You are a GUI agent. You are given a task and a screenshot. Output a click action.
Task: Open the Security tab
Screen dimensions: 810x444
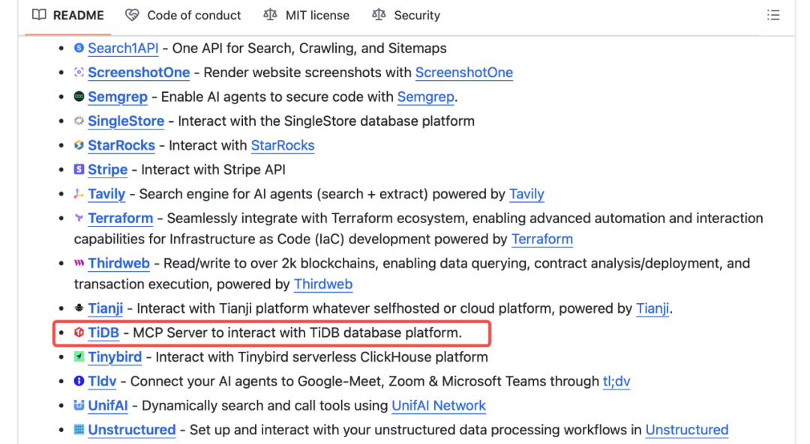click(x=406, y=16)
